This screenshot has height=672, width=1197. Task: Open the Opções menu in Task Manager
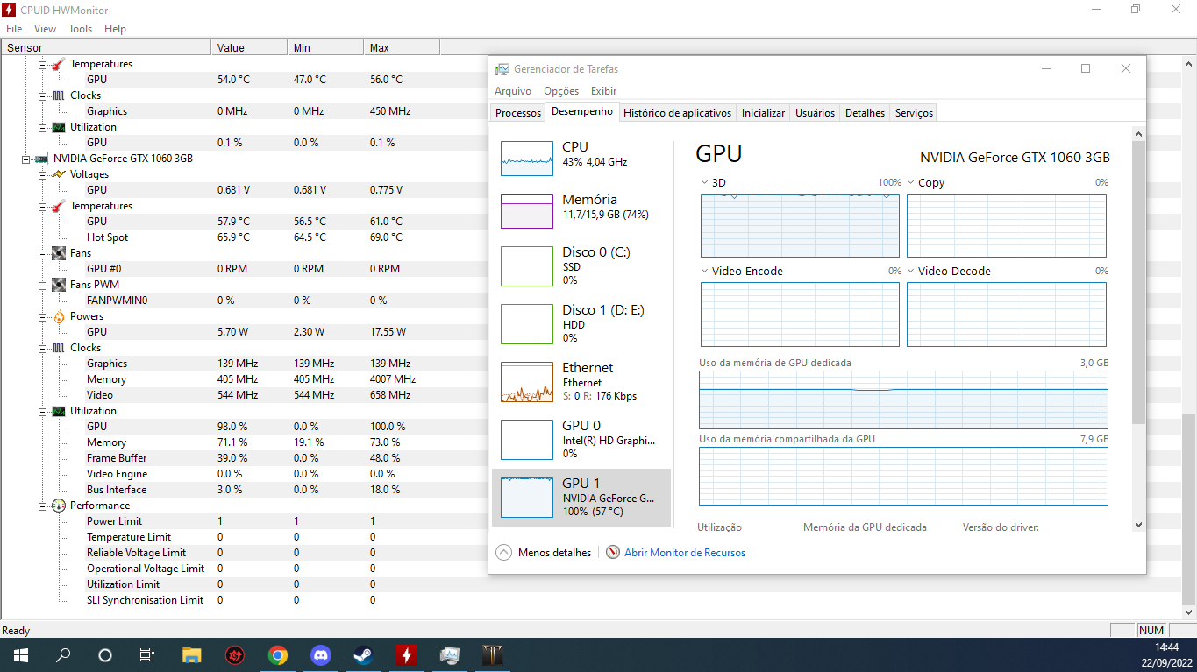[561, 91]
